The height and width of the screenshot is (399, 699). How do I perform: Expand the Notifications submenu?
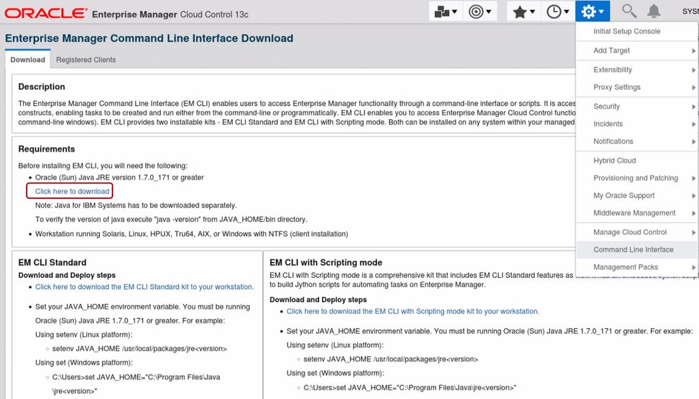[x=636, y=141]
